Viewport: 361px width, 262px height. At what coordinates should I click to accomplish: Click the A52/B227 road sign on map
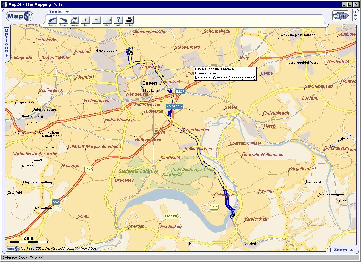click(174, 106)
